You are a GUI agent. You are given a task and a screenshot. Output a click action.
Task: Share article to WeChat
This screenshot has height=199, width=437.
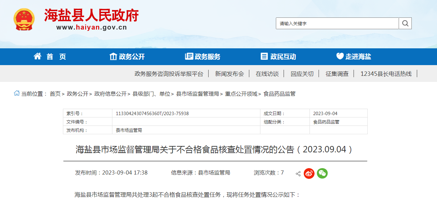322,173
